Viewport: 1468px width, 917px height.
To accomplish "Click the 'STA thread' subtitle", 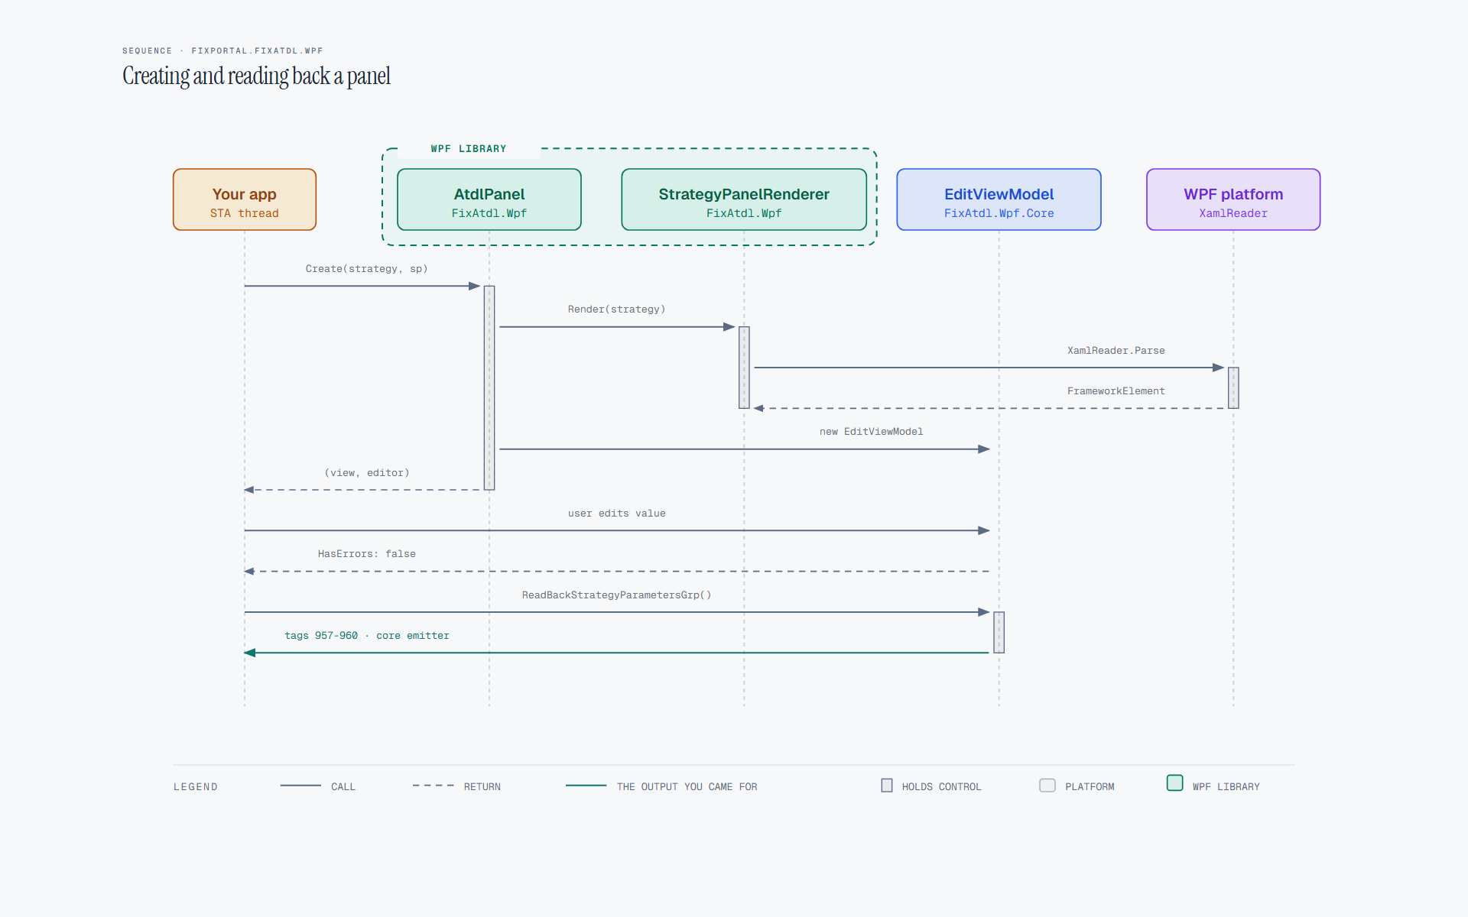I will pos(245,214).
